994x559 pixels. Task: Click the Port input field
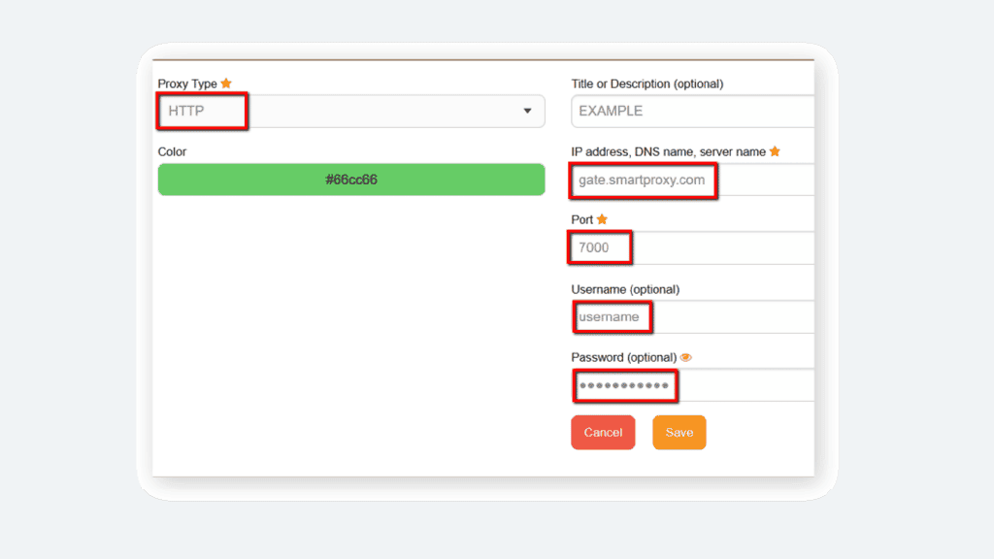[693, 247]
